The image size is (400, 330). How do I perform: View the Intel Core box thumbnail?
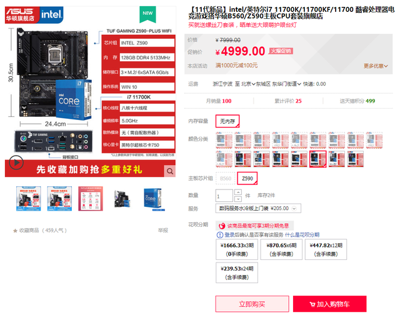(x=152, y=199)
